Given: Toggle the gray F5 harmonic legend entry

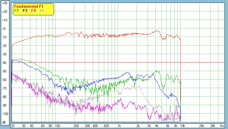Looking at the screenshot, I should [42, 11].
